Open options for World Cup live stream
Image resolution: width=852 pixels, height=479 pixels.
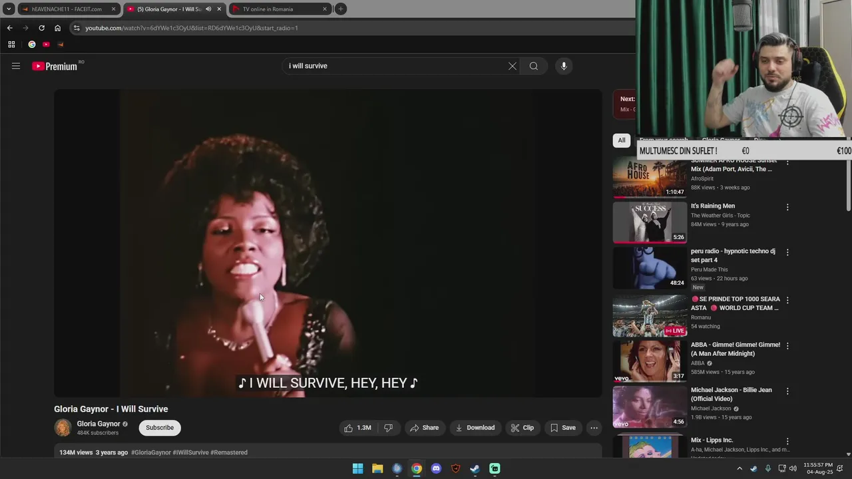tap(787, 301)
